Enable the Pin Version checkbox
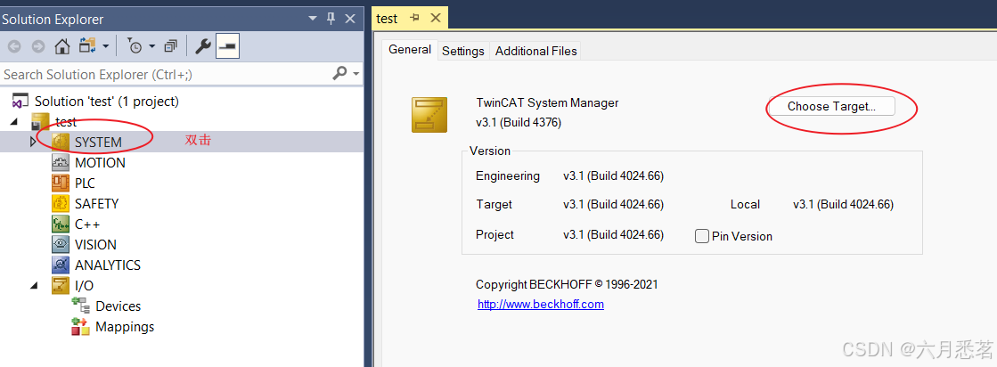Viewport: 997px width, 367px height. [702, 236]
